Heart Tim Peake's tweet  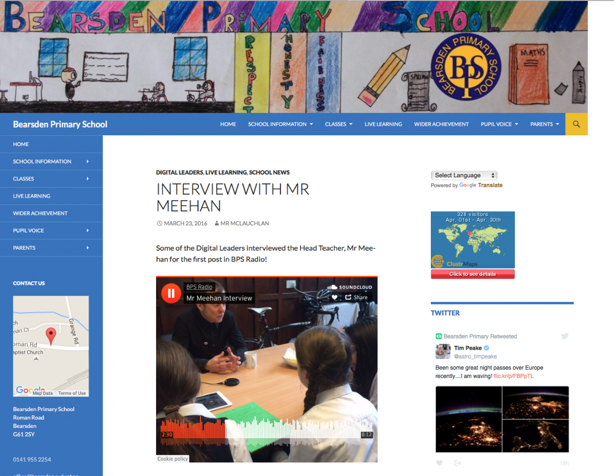point(439,463)
